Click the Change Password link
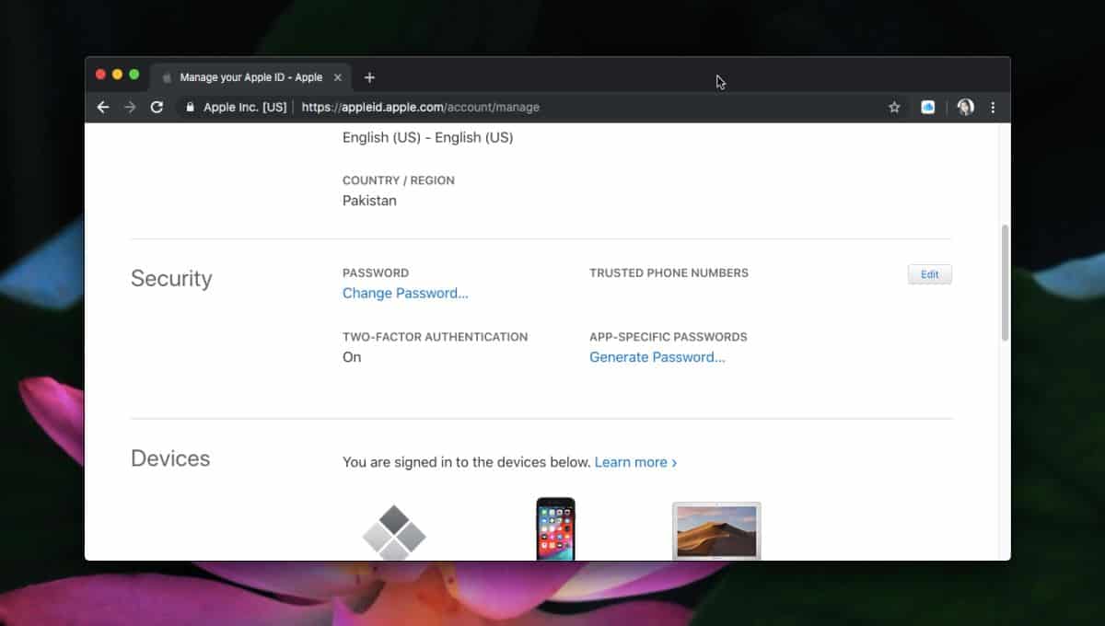Image resolution: width=1105 pixels, height=626 pixels. pos(405,293)
